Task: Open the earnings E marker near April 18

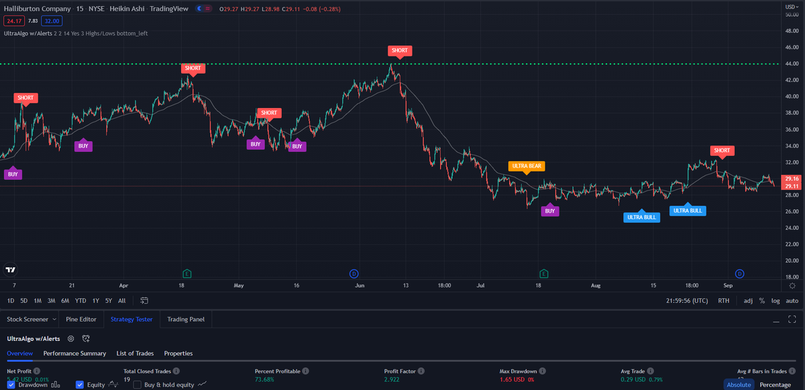Action: tap(187, 273)
